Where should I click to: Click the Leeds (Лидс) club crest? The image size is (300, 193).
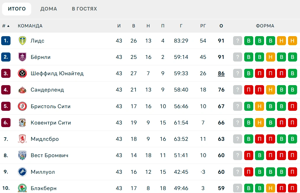pos(22,41)
